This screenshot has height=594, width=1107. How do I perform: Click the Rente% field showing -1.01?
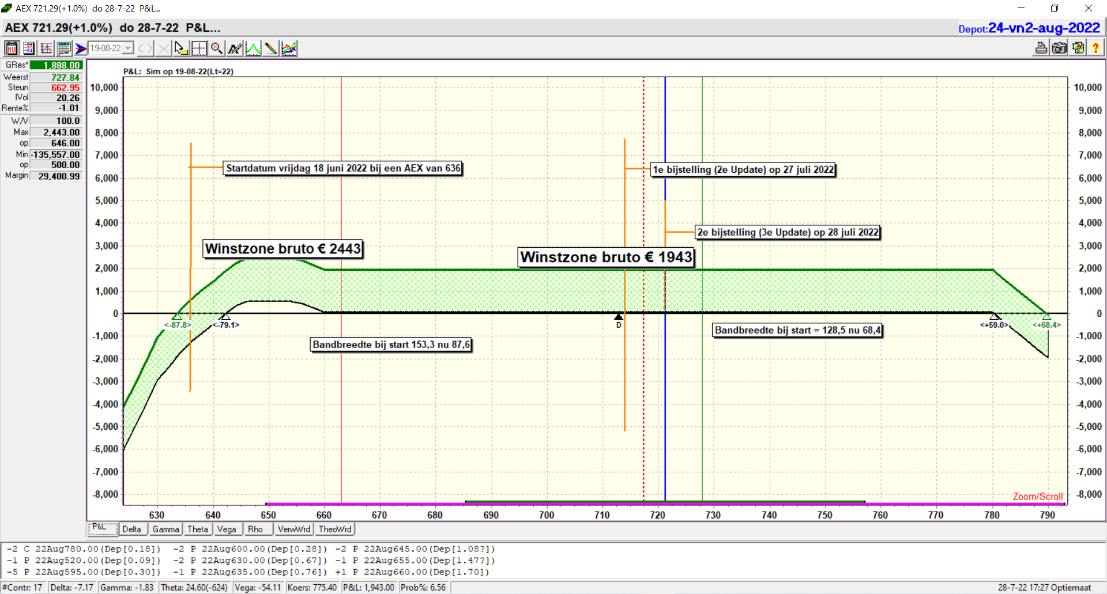click(x=57, y=108)
